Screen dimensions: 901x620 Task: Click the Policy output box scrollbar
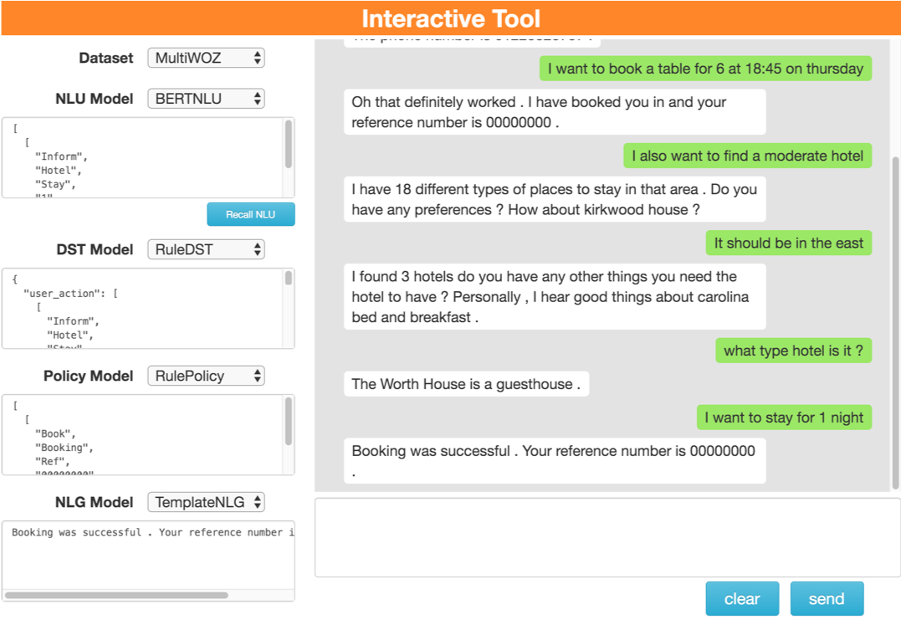[289, 421]
